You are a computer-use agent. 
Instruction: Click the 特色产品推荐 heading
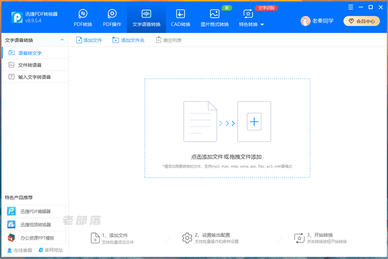pos(19,197)
